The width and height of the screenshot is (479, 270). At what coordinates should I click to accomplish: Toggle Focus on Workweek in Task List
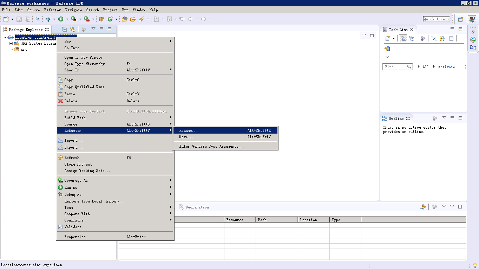(x=423, y=38)
